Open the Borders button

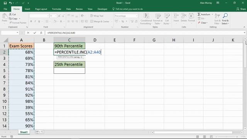47,21
